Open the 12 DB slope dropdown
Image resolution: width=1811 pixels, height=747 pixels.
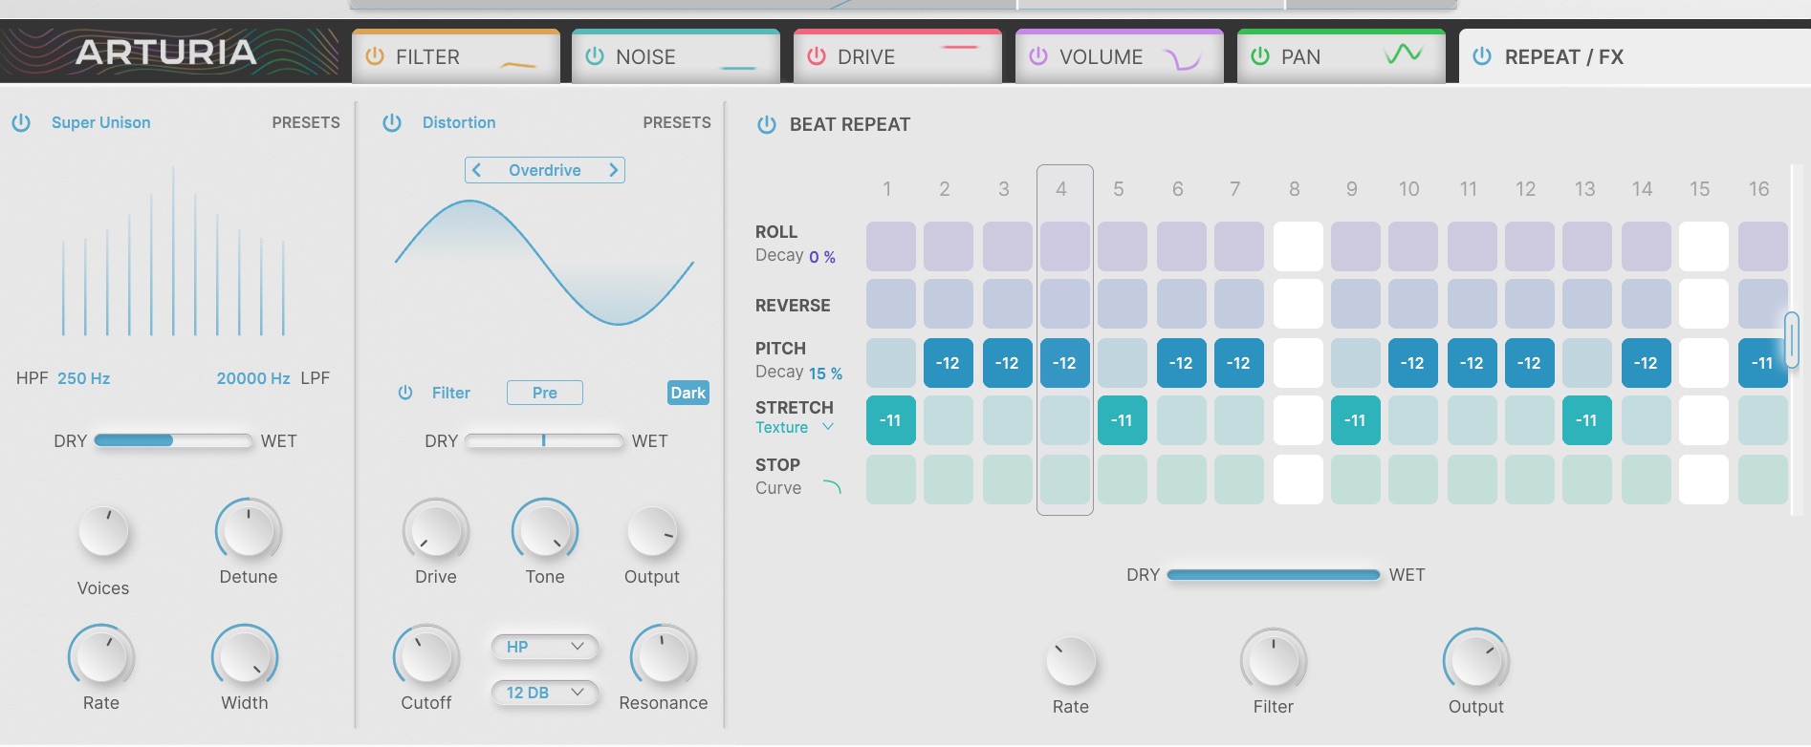point(544,693)
